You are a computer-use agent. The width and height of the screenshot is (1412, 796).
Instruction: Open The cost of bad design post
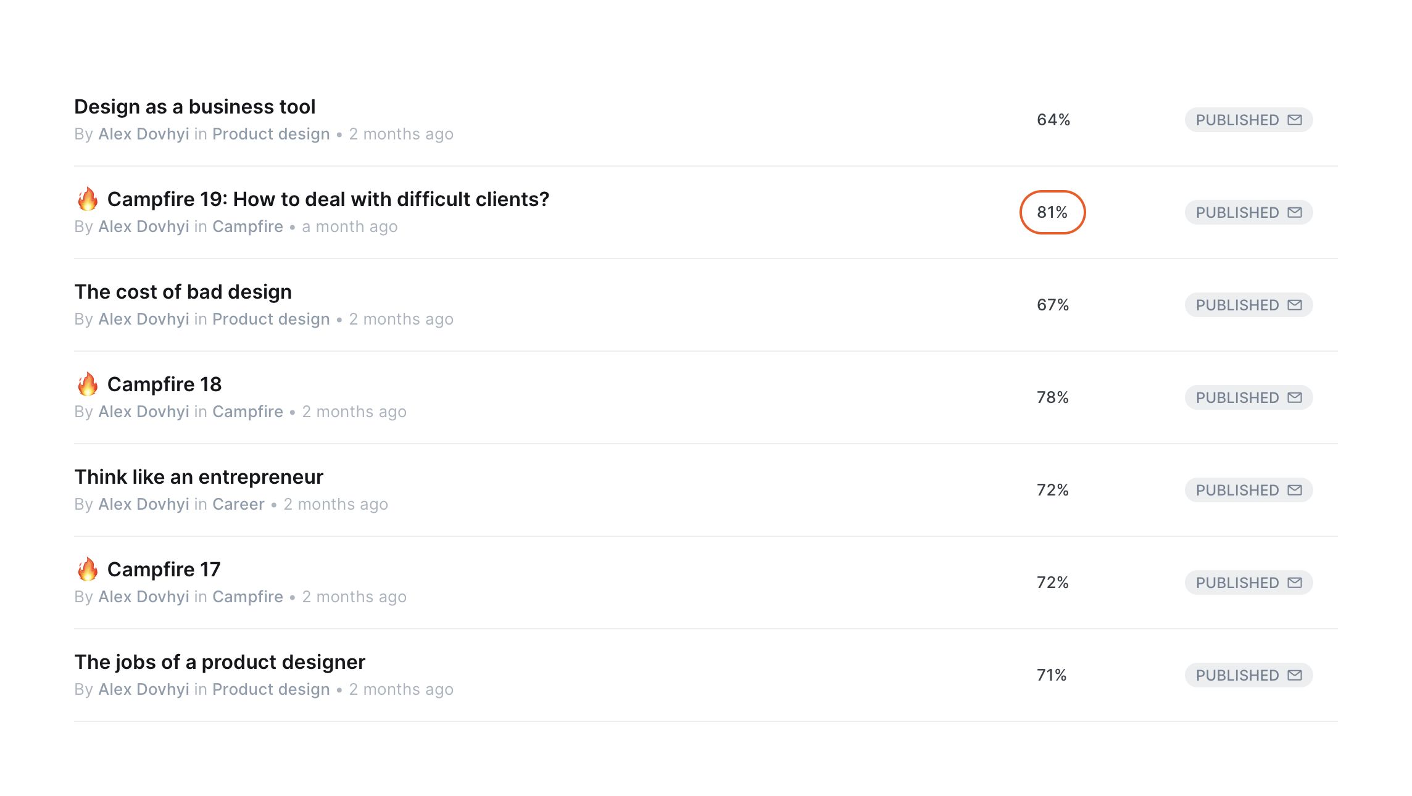pyautogui.click(x=183, y=292)
